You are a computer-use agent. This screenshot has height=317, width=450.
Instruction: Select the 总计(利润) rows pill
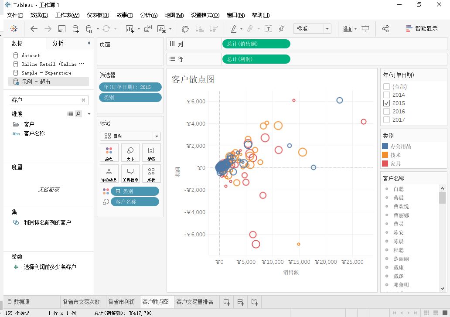pos(256,59)
